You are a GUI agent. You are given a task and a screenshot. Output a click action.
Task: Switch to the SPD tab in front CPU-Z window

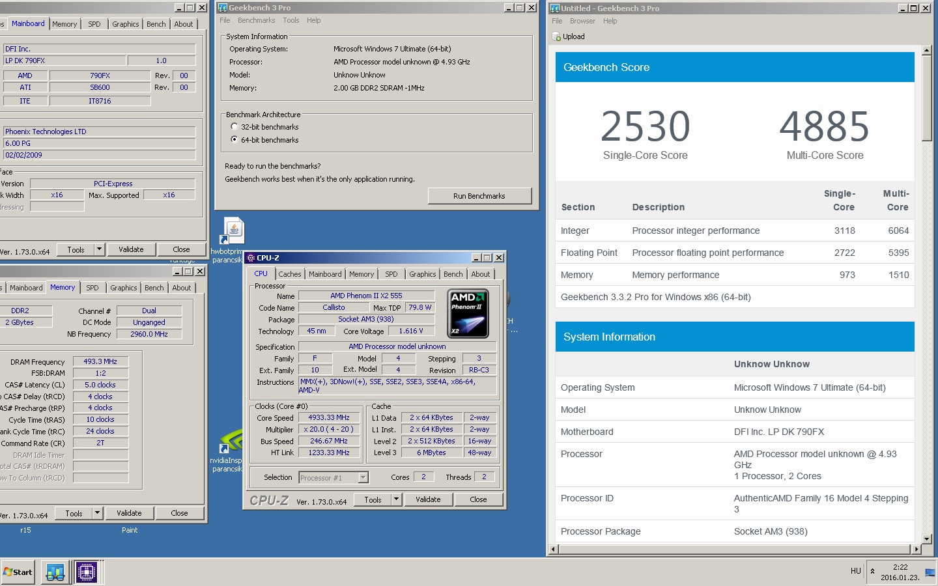pyautogui.click(x=391, y=274)
